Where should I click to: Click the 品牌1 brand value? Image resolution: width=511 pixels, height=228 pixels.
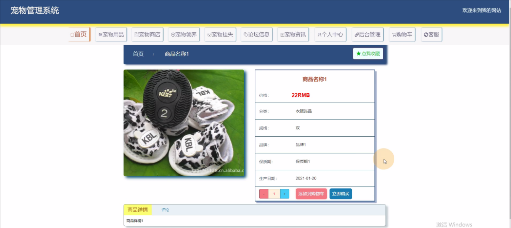point(301,145)
